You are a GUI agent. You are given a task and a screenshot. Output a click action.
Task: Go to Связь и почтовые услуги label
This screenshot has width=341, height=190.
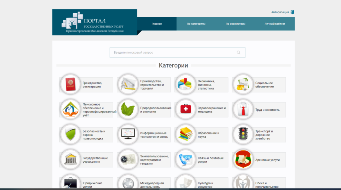(x=211, y=160)
